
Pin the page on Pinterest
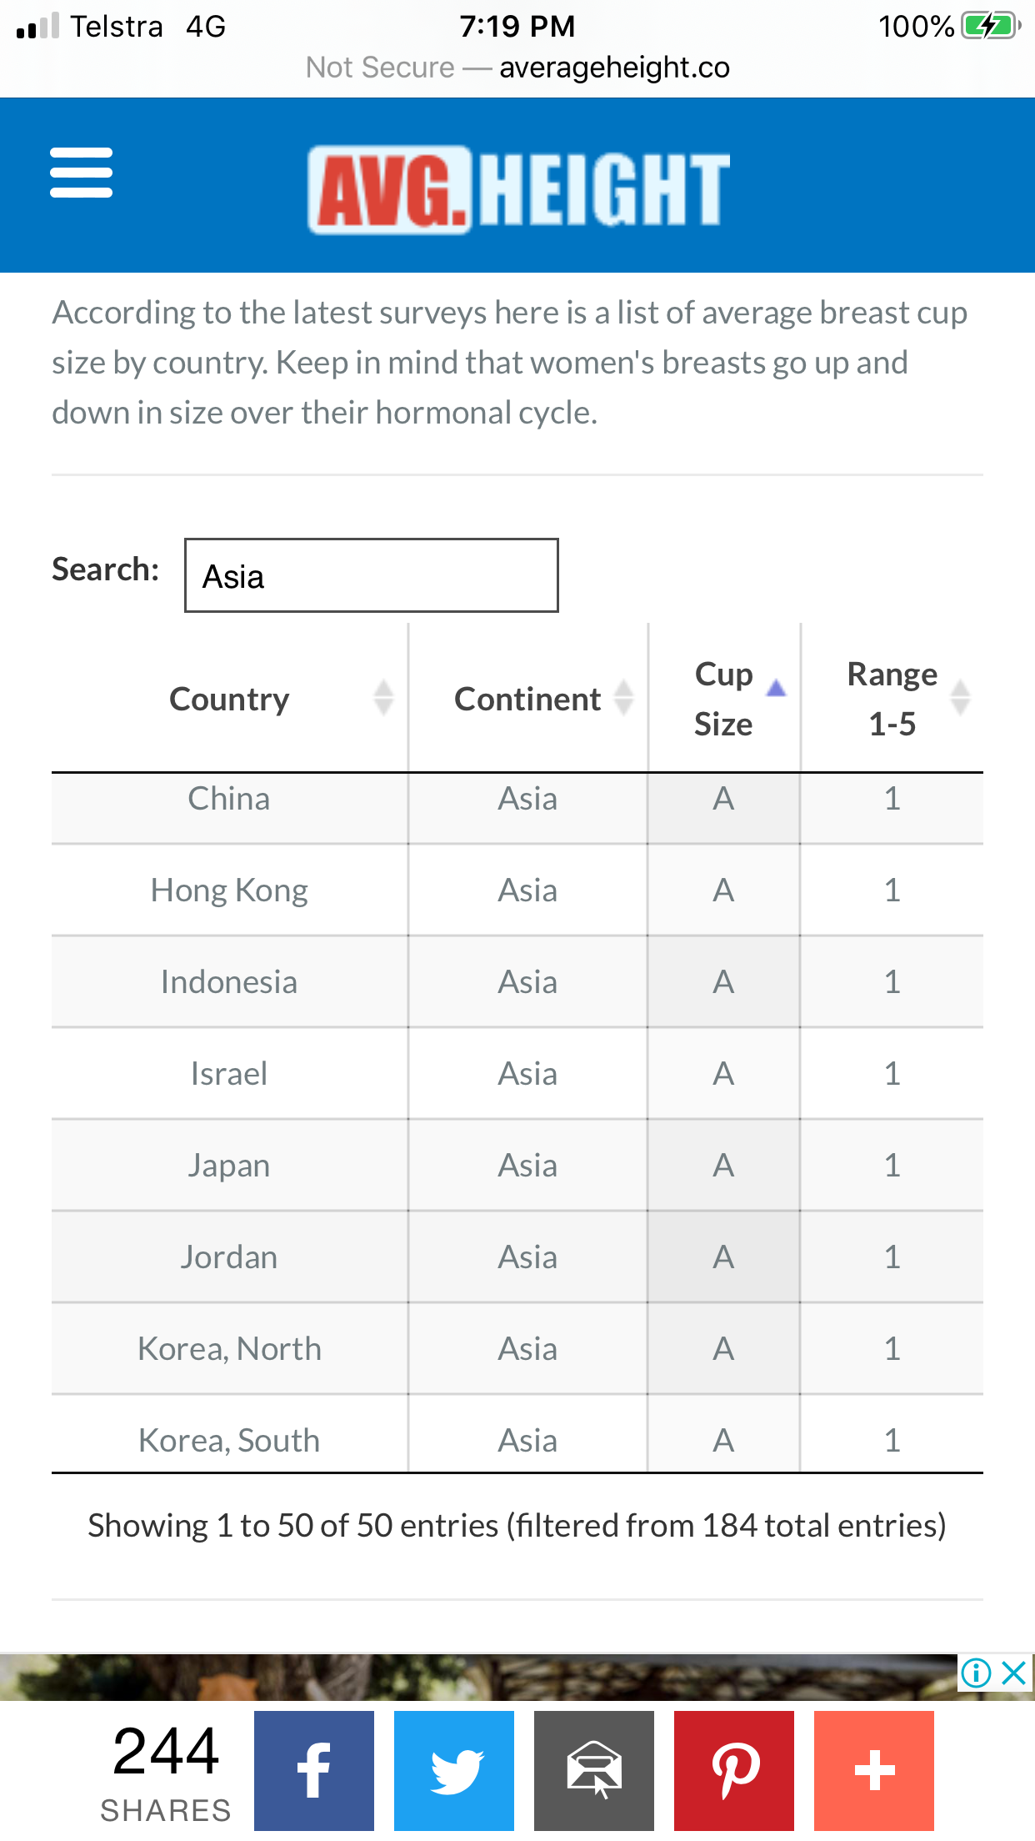[x=733, y=1770]
